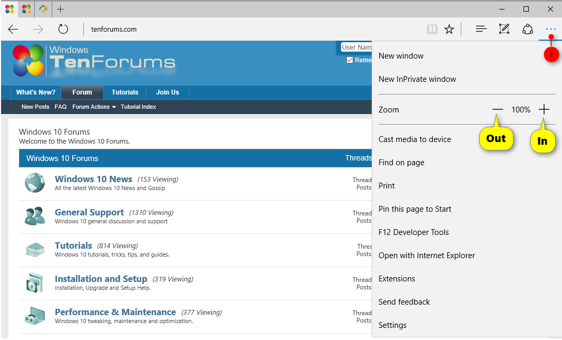
Task: Click the Installation and Setup disc icon
Action: pyautogui.click(x=35, y=282)
